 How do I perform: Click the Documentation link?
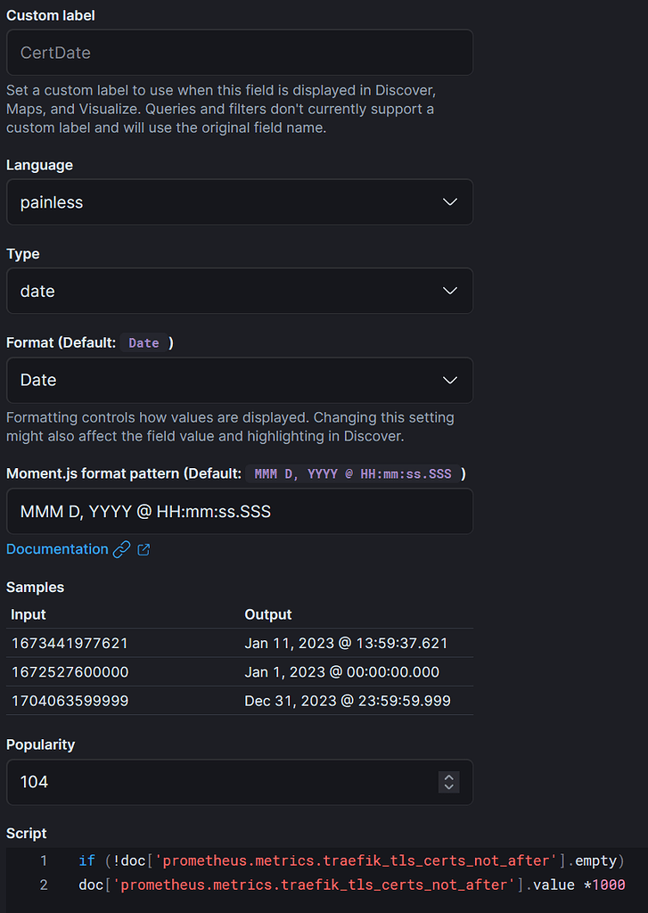pyautogui.click(x=55, y=549)
